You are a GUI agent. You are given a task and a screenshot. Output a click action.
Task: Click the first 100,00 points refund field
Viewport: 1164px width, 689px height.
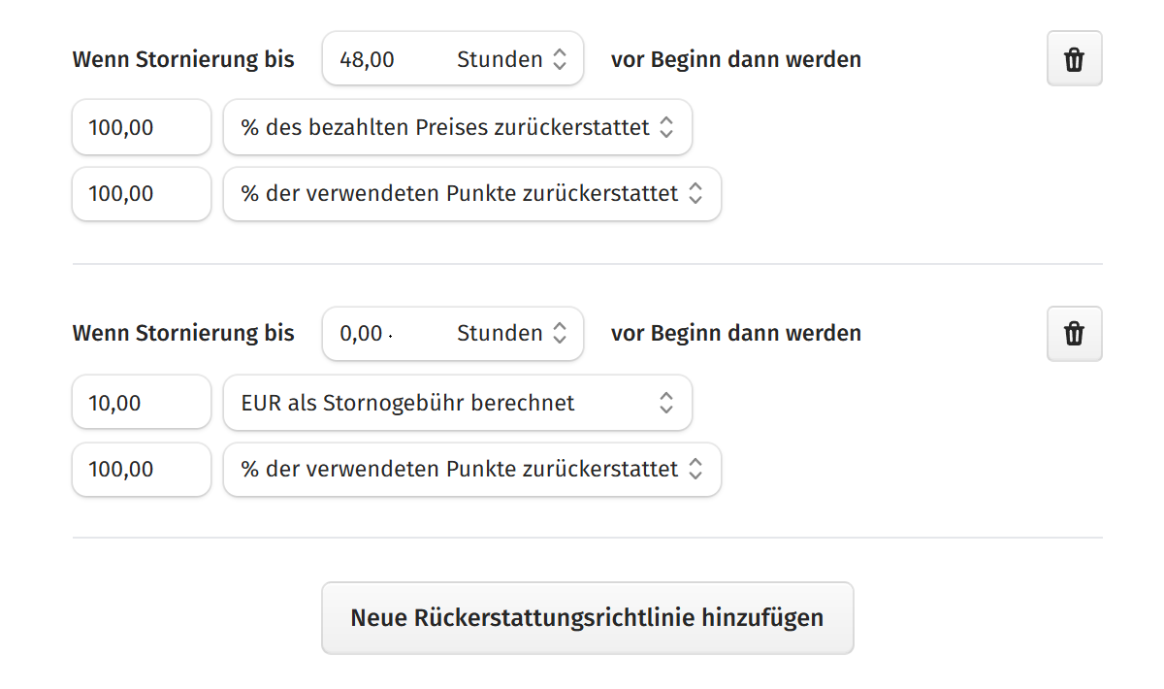(141, 193)
